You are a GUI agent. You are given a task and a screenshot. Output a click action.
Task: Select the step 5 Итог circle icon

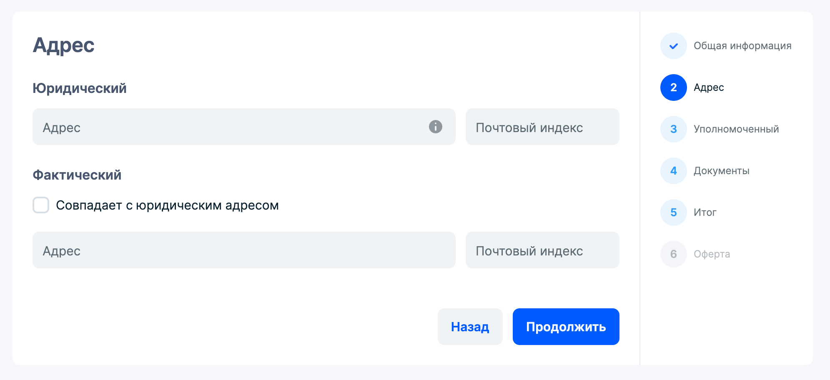pos(673,212)
